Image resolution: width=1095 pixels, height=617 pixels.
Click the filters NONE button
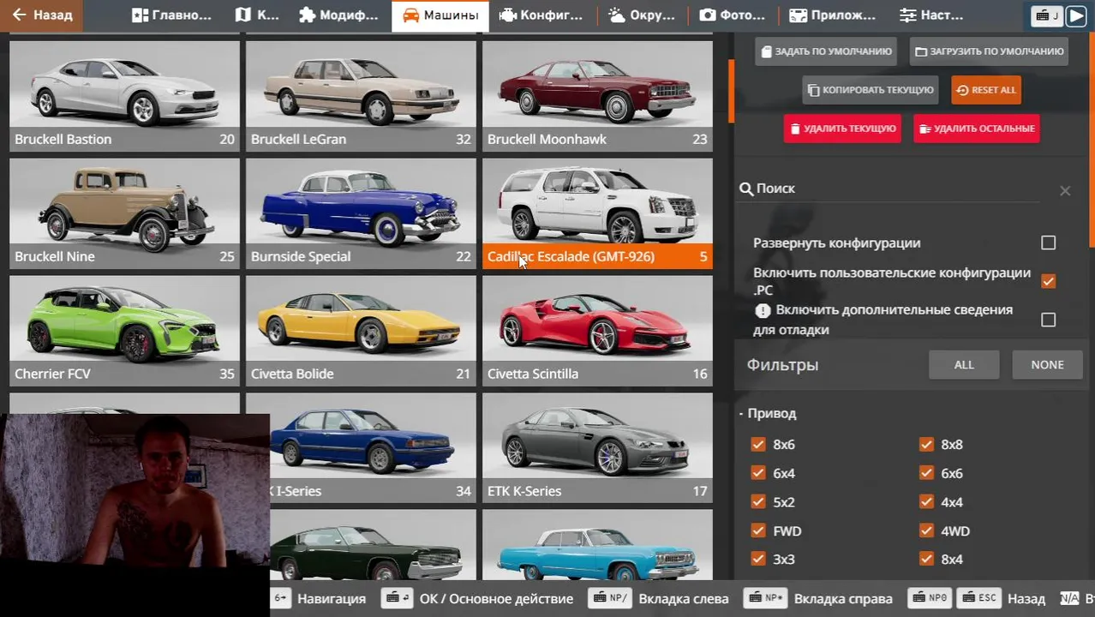(1047, 364)
